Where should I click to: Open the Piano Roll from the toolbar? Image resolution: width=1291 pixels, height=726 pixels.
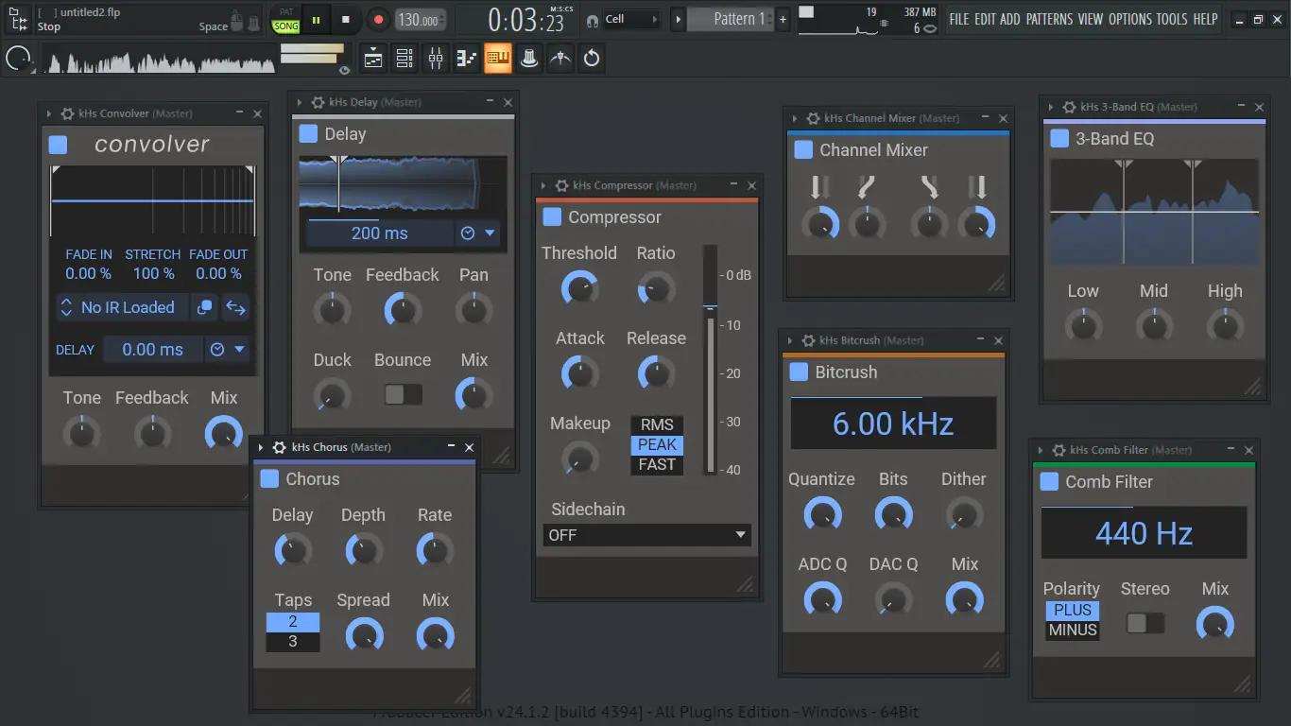(467, 59)
